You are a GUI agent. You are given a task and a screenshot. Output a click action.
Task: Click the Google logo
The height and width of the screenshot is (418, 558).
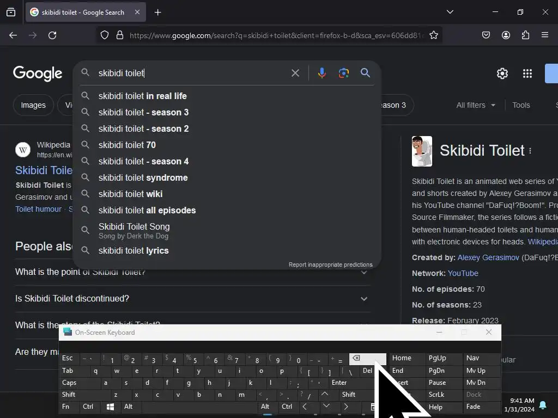38,73
